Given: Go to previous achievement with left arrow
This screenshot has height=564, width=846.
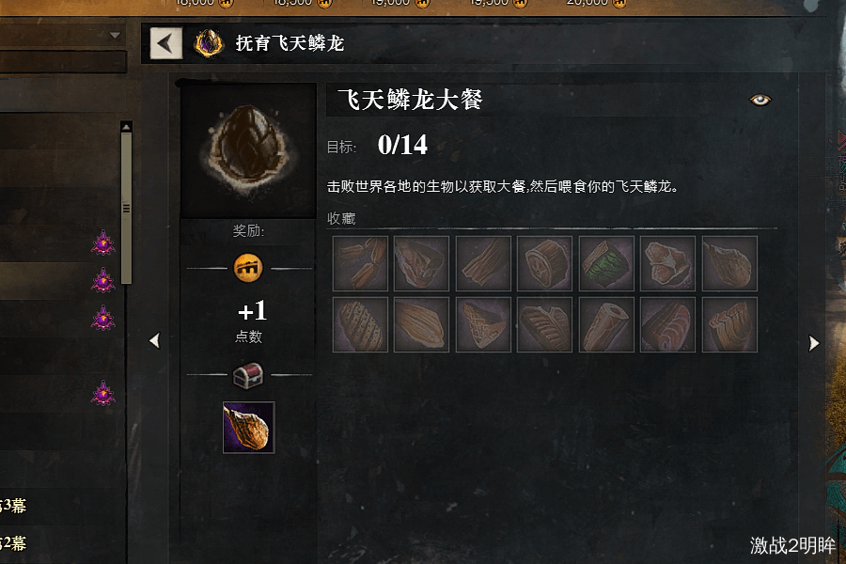Looking at the screenshot, I should click(155, 340).
